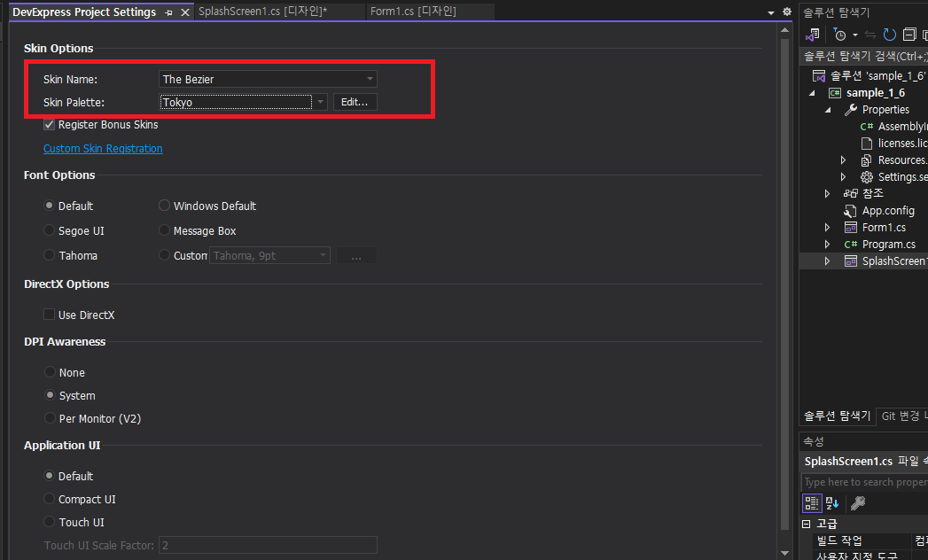
Task: Enable the Use DirectX checkbox
Action: (49, 315)
